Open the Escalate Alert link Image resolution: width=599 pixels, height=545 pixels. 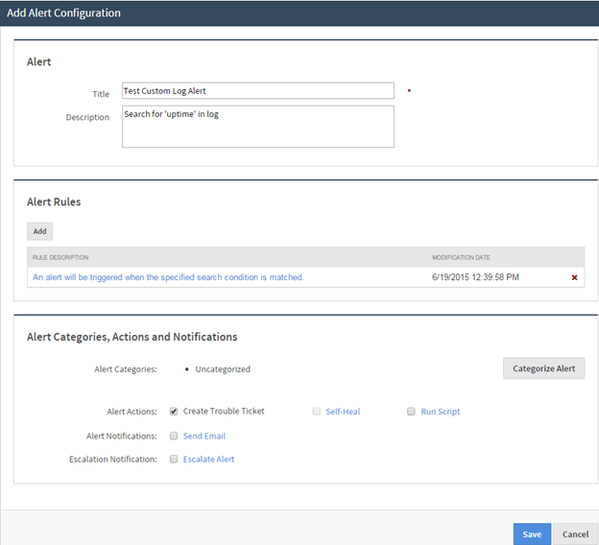point(208,460)
